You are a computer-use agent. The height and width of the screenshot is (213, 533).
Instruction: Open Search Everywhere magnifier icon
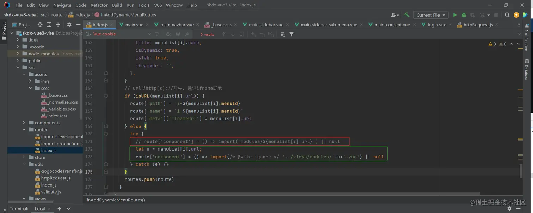[x=507, y=15]
